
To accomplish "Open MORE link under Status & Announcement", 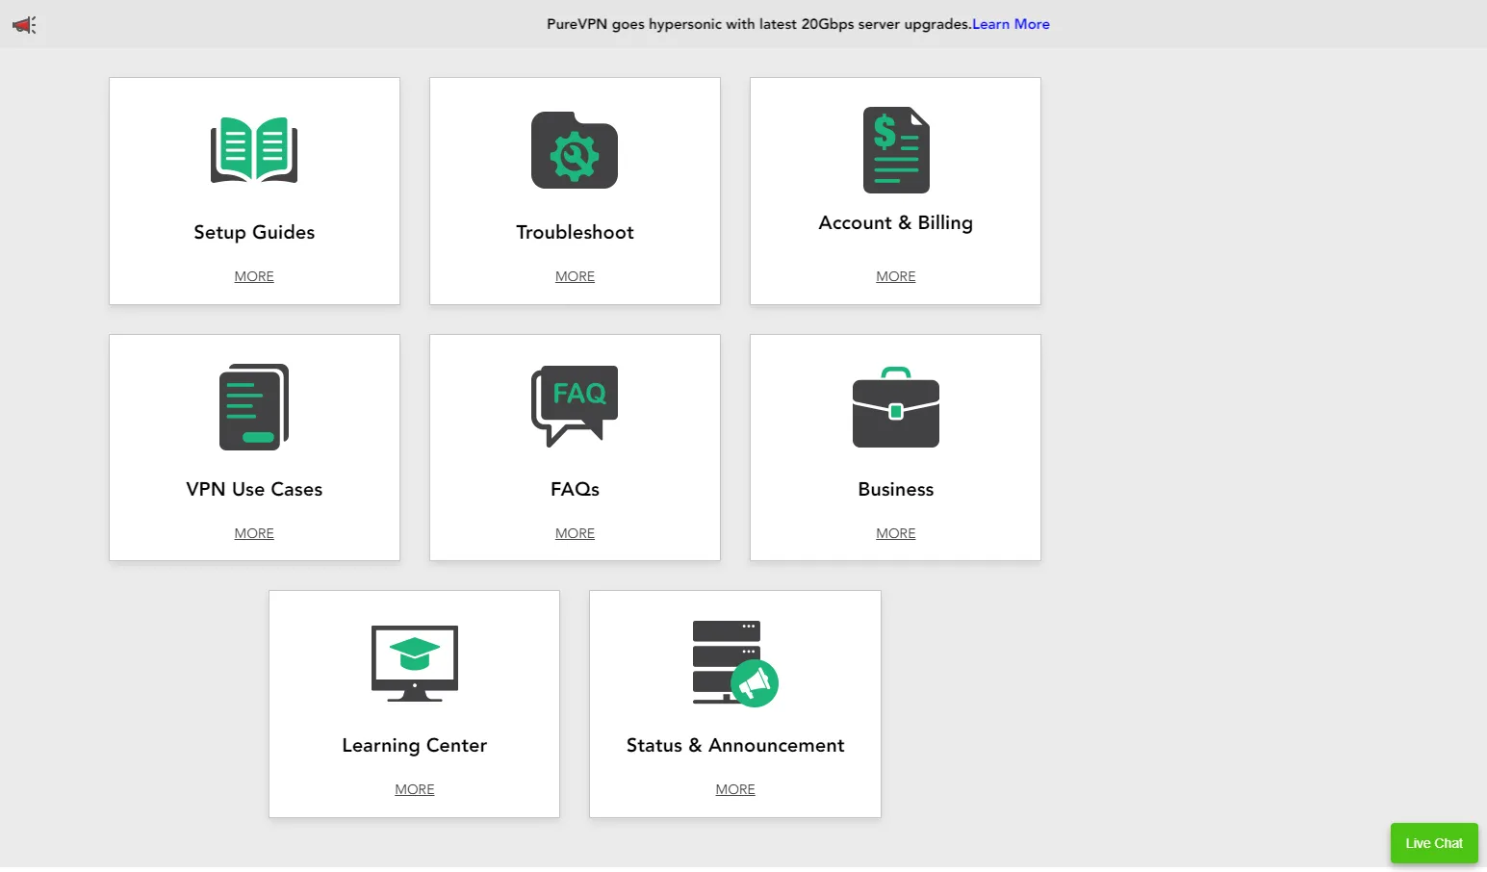I will [x=735, y=789].
